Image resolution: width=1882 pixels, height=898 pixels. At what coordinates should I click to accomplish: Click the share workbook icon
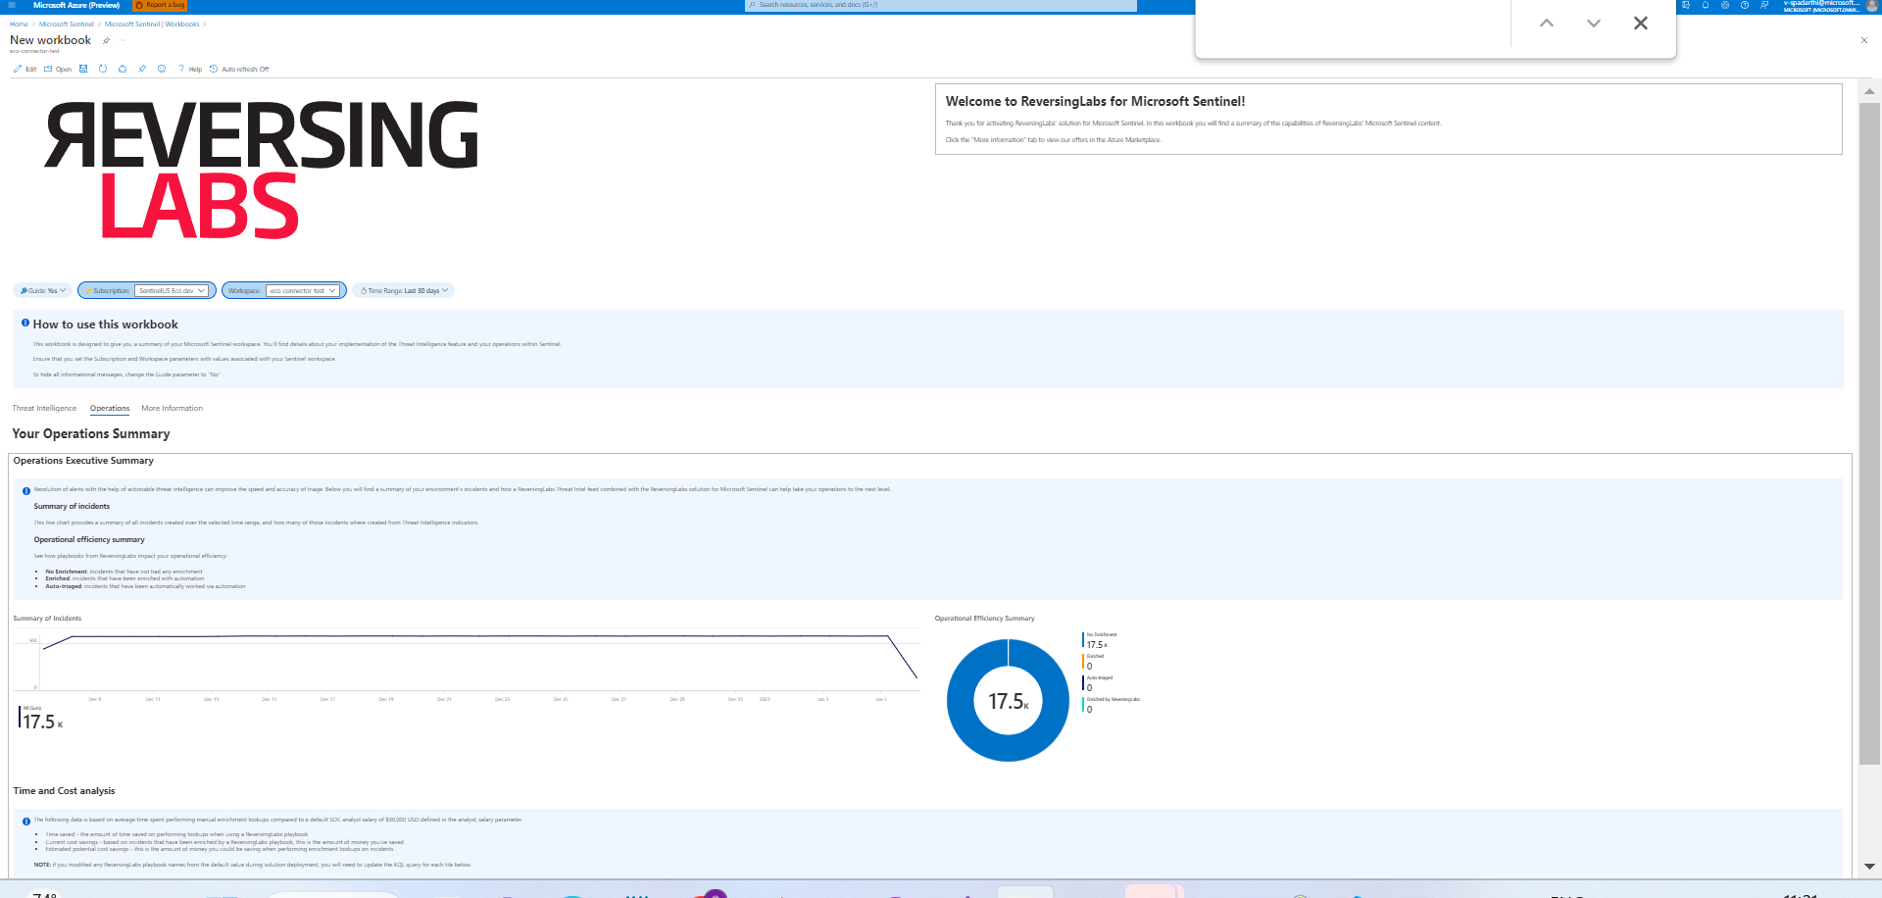tap(123, 70)
